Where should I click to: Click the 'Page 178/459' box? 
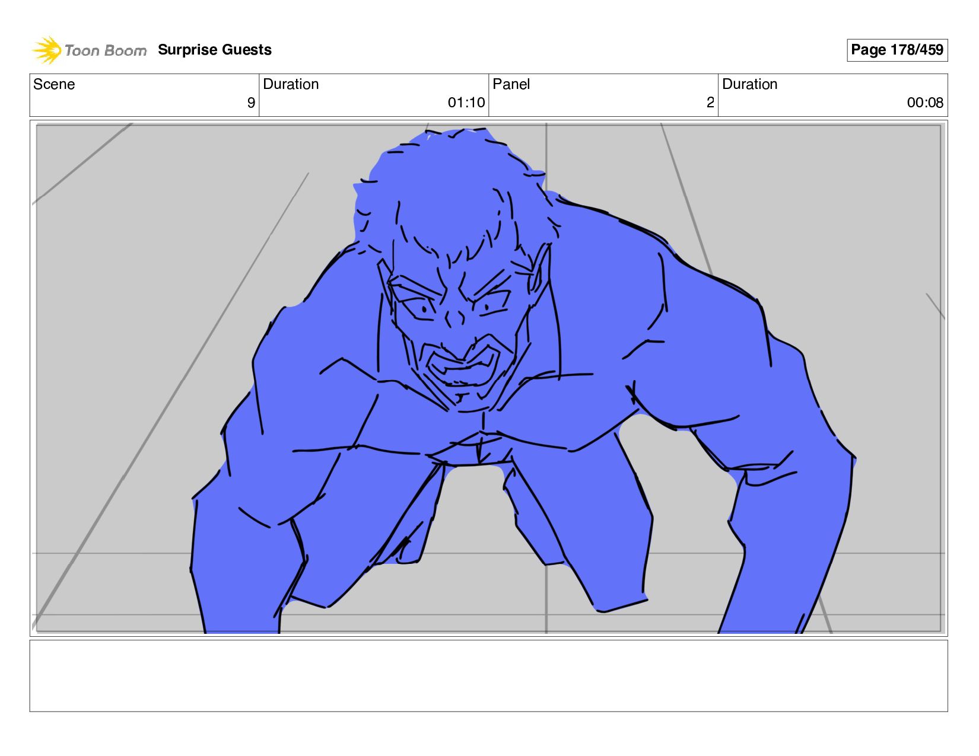pyautogui.click(x=897, y=50)
